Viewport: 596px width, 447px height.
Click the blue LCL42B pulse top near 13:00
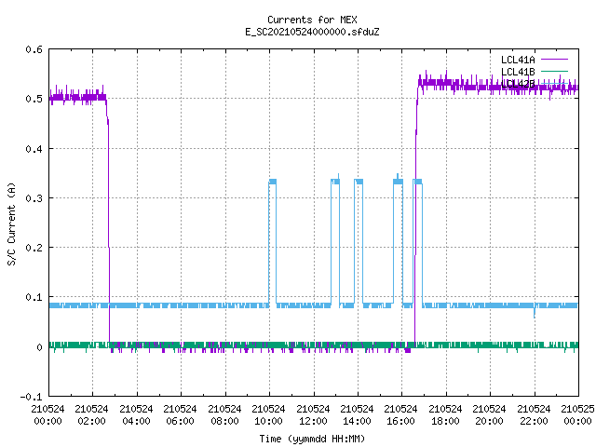tap(335, 181)
